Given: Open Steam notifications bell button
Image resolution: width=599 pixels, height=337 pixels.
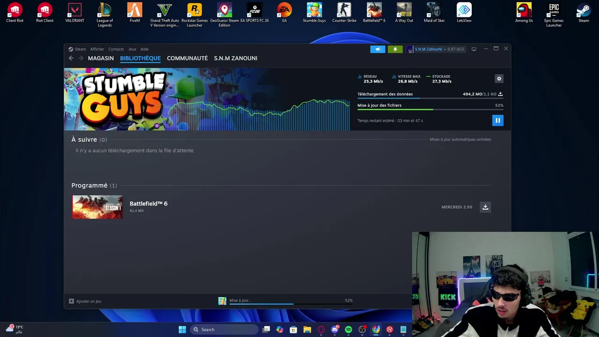Looking at the screenshot, I should 395,49.
